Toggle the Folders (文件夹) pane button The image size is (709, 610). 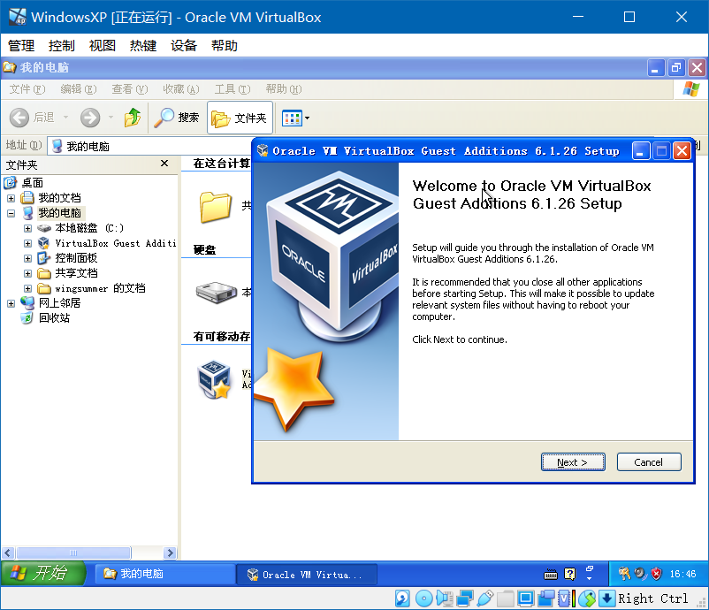pyautogui.click(x=240, y=118)
